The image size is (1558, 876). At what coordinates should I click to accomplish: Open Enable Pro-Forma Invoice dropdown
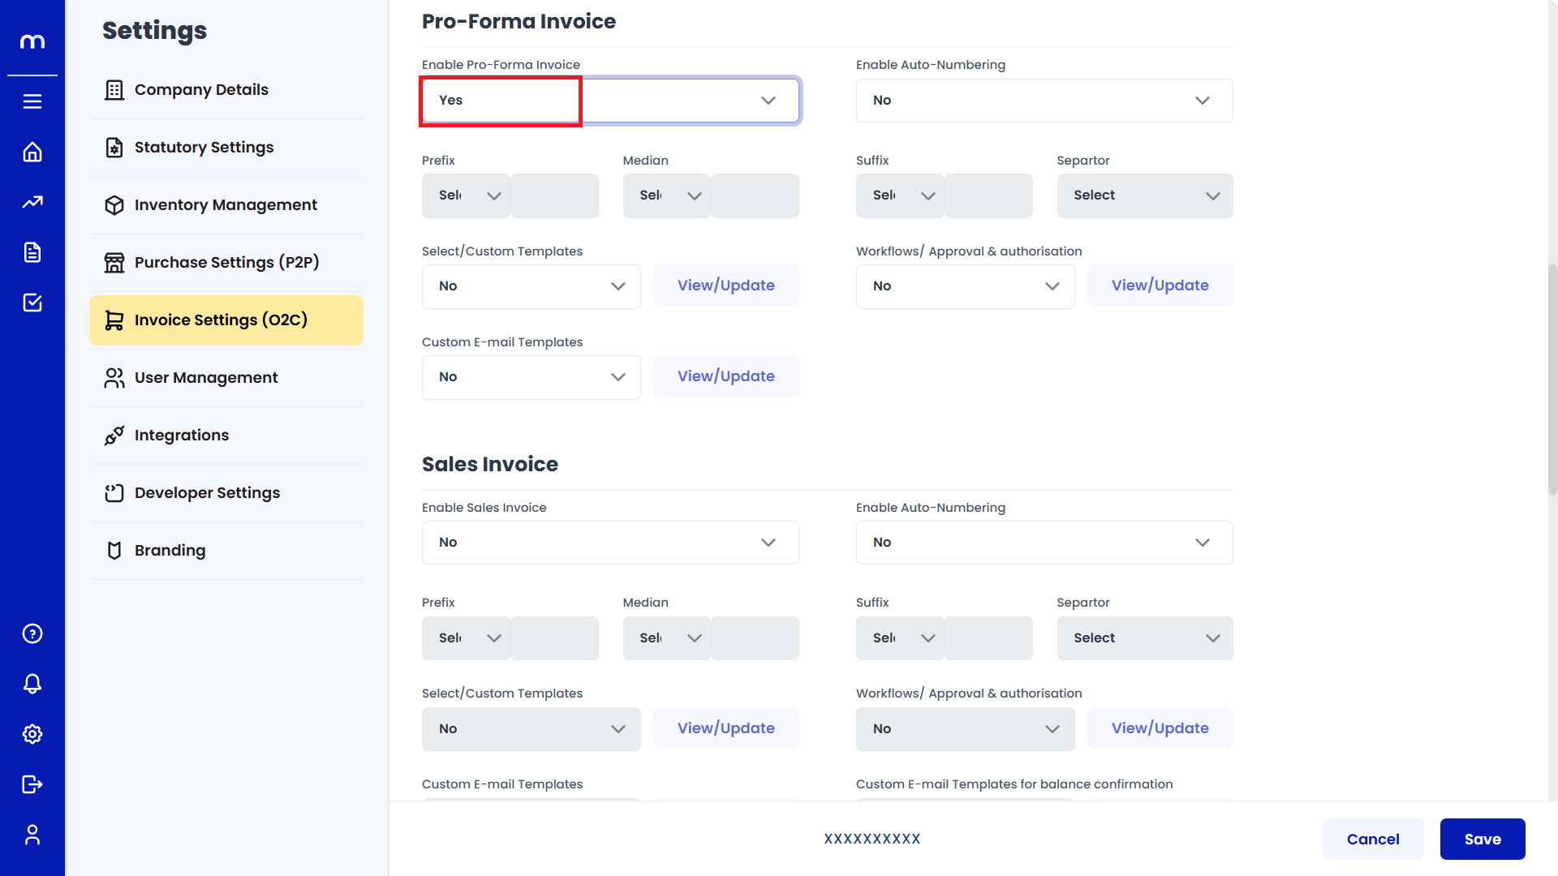tap(610, 101)
